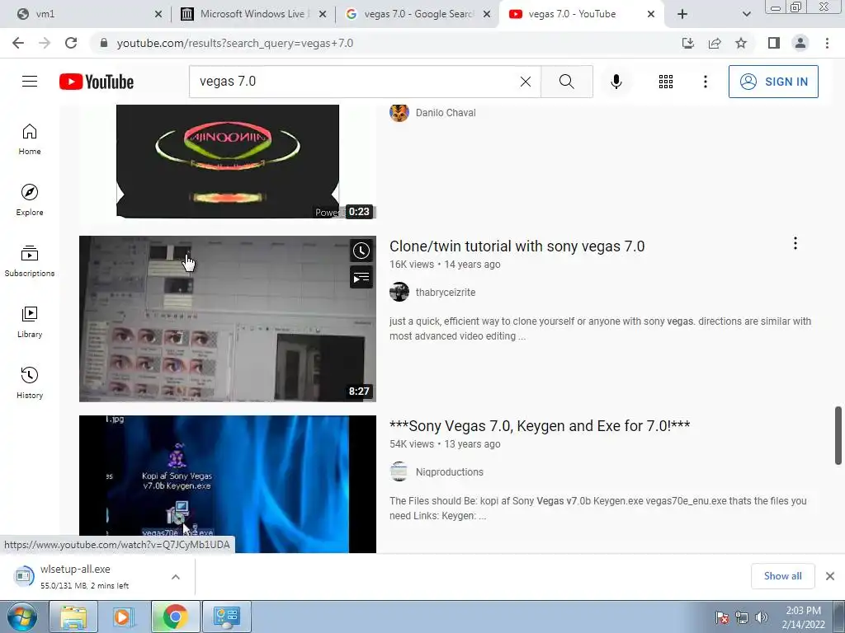
Task: Click the page vertical scrollbar thumb
Action: tap(838, 435)
